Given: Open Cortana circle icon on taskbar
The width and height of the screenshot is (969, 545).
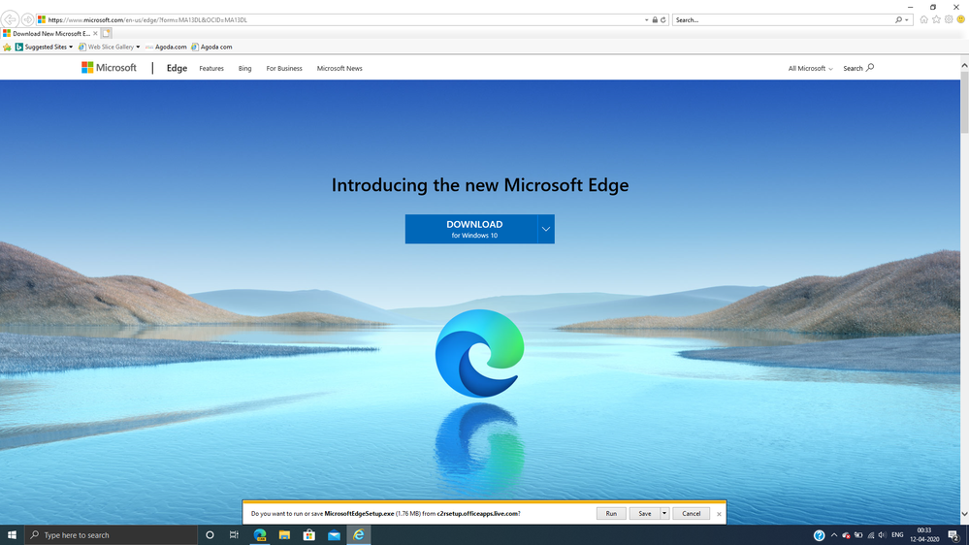Looking at the screenshot, I should pos(210,535).
